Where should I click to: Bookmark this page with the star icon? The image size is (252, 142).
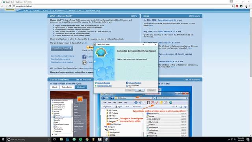233,6
